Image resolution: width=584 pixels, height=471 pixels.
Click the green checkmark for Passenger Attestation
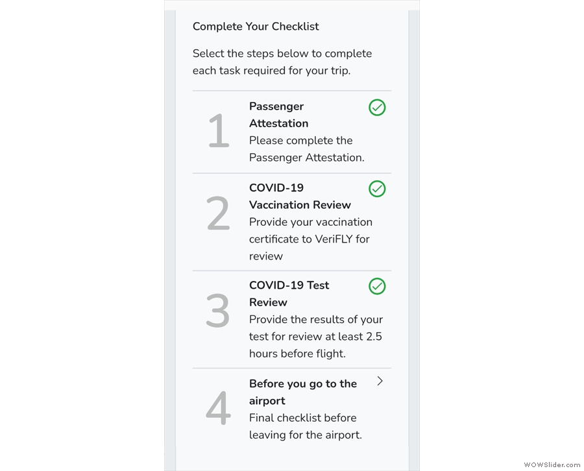377,108
